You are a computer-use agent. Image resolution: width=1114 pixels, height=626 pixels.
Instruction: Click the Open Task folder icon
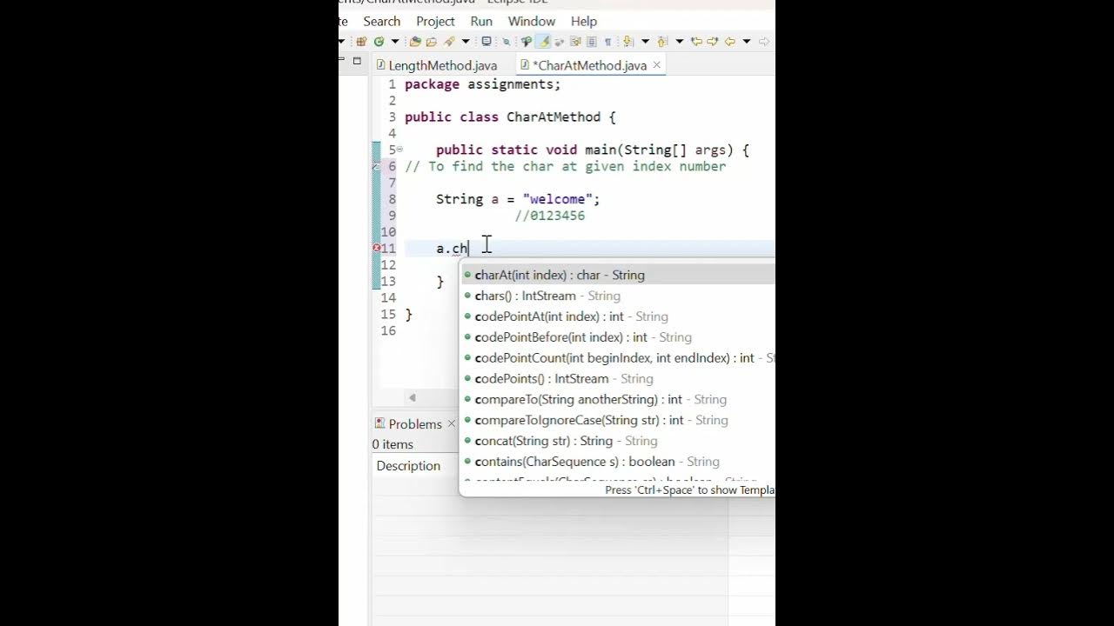tap(431, 42)
